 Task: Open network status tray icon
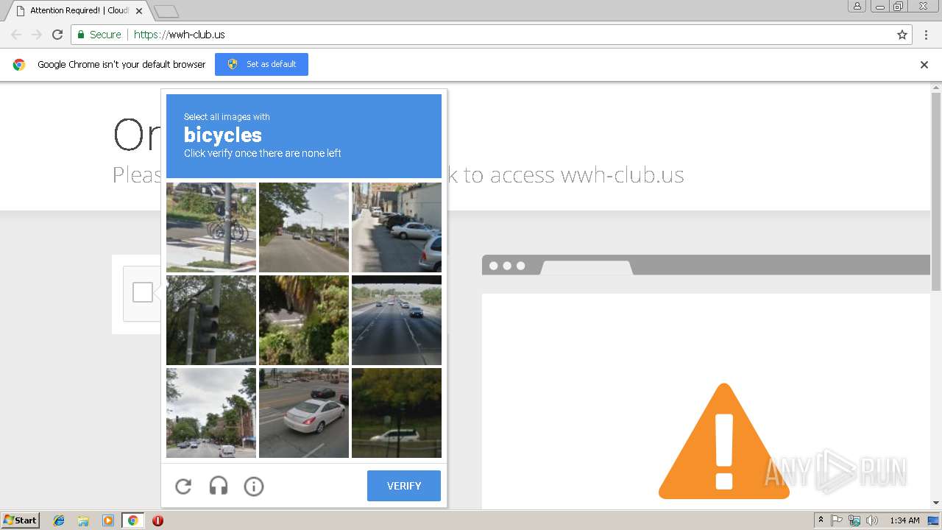(854, 520)
